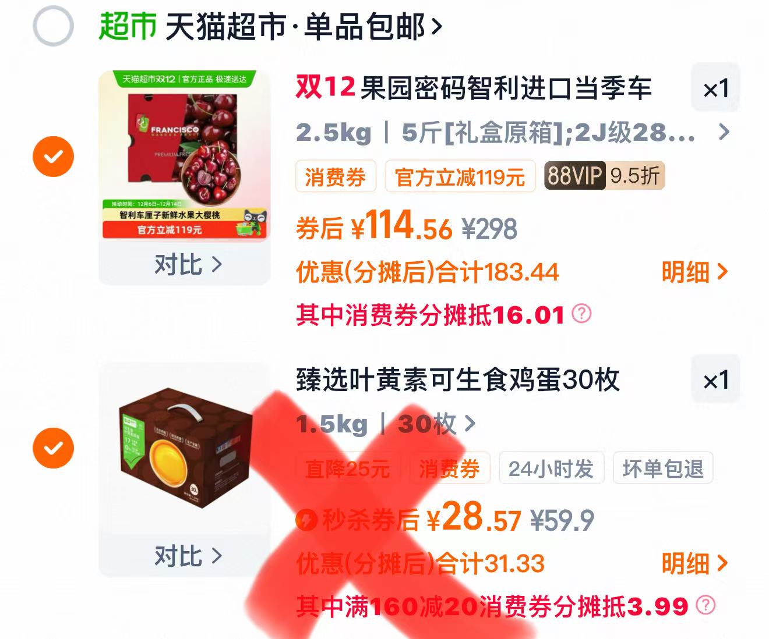
Task: Select all Tmall Supermarket items checkbox
Action: tap(53, 26)
